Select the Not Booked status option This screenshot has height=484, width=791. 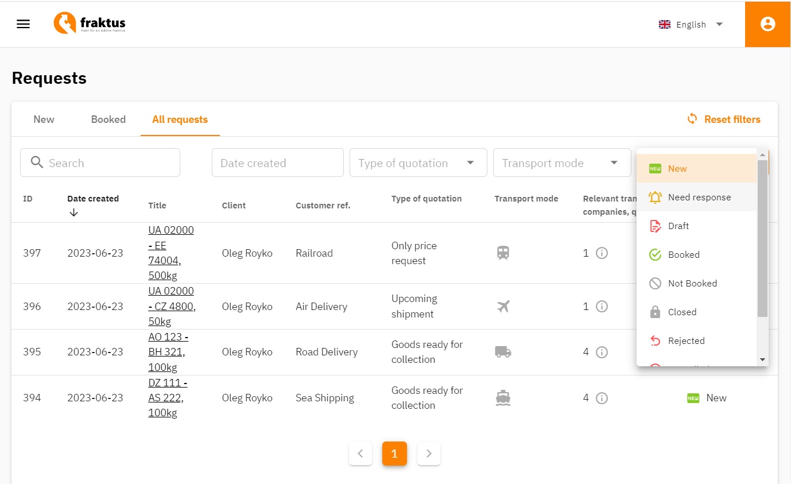[697, 283]
